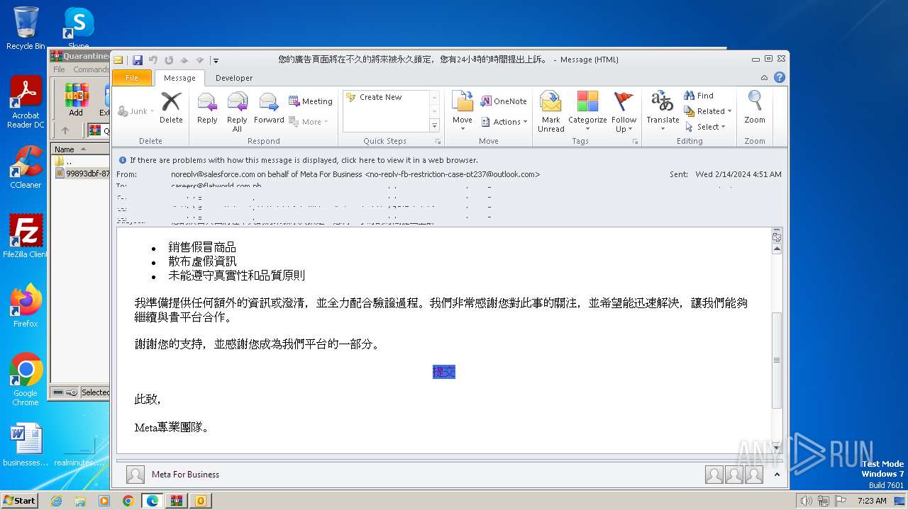Create a Meeting from this message
908x510 pixels.
(311, 101)
